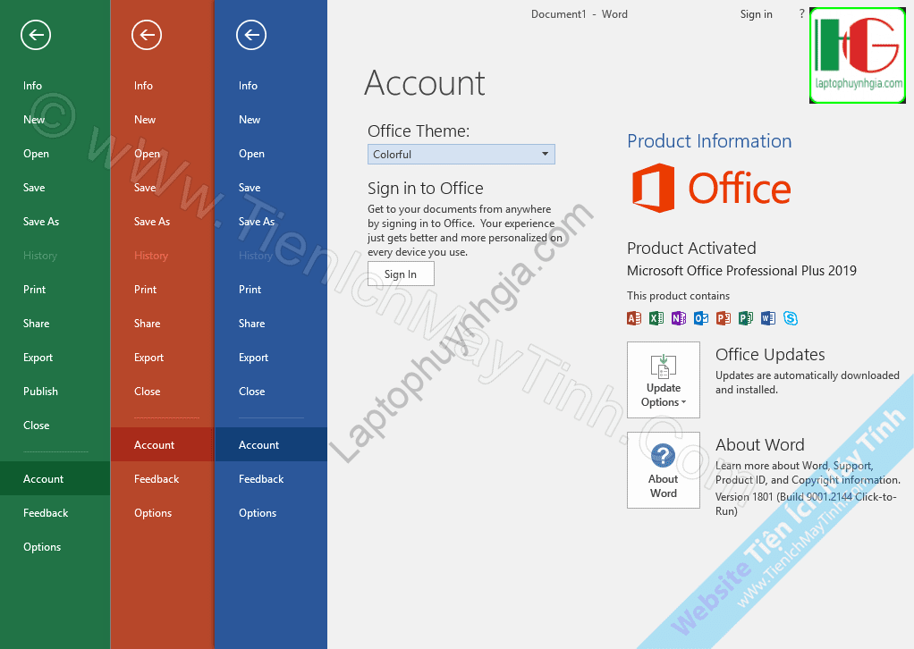Image resolution: width=914 pixels, height=649 pixels.
Task: Click the Skype app icon under product contains
Action: [791, 318]
